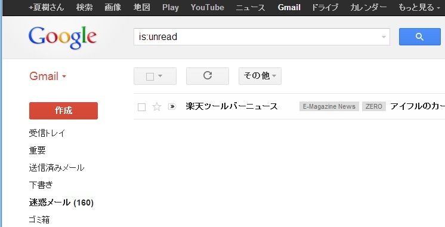This screenshot has height=227, width=445.
Task: Open 地図 in the top bar
Action: coord(141,7)
